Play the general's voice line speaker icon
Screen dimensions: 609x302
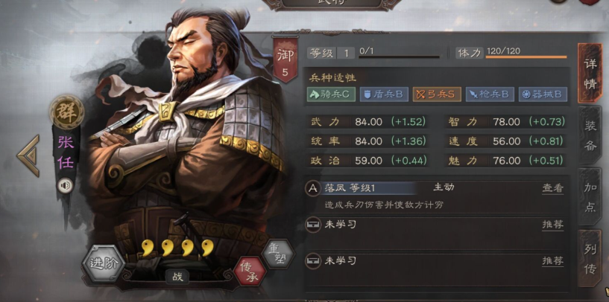pyautogui.click(x=66, y=186)
